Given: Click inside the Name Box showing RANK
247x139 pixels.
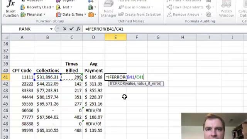Looking at the screenshot, I should [25, 29].
